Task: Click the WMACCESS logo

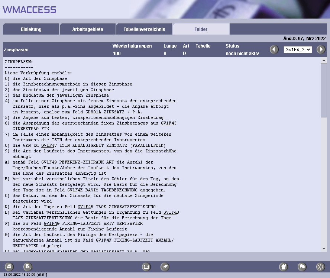Action: pyautogui.click(x=30, y=10)
